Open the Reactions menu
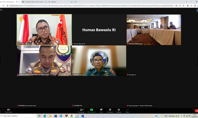 point(110,110)
